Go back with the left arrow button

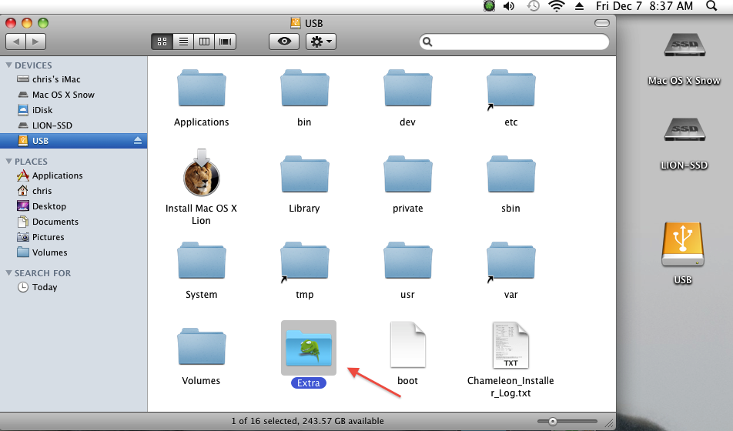[x=16, y=42]
